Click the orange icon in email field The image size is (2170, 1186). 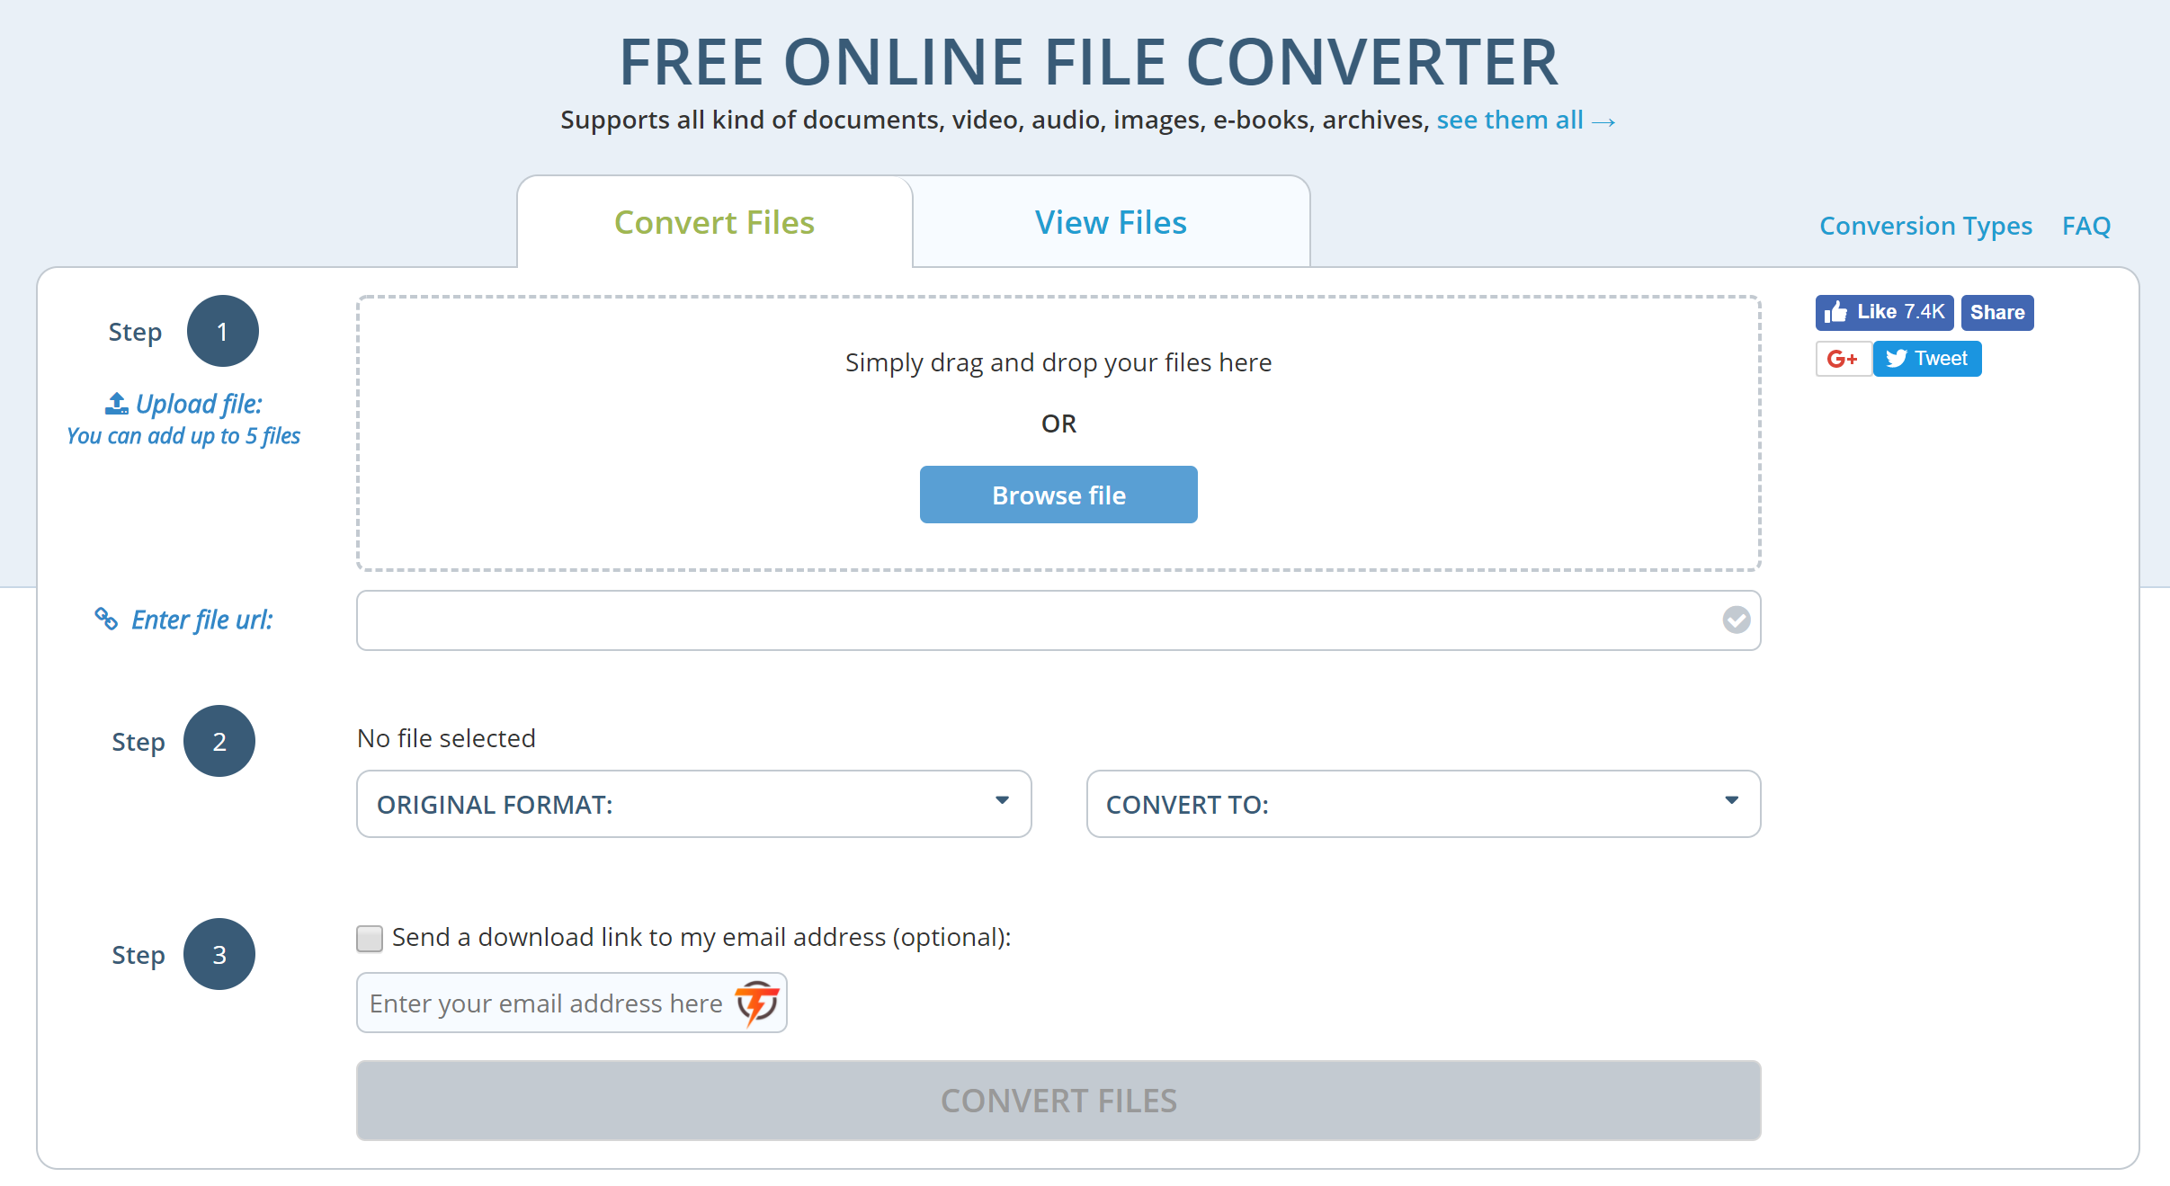[x=756, y=1003]
